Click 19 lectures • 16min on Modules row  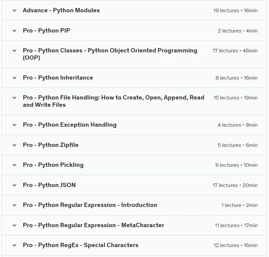[x=235, y=11]
